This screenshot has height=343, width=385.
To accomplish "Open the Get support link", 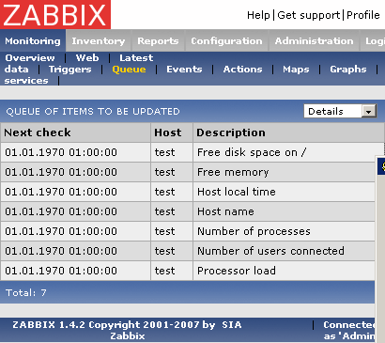I will pos(309,15).
